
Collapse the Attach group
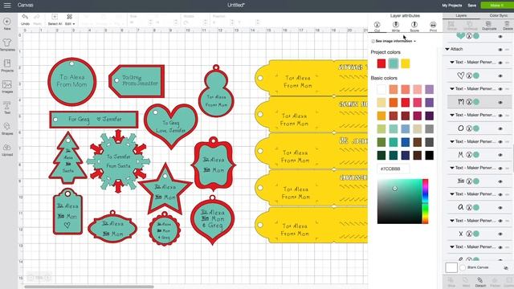pyautogui.click(x=447, y=49)
